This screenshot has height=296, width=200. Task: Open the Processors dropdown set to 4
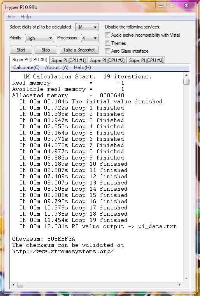point(89,38)
